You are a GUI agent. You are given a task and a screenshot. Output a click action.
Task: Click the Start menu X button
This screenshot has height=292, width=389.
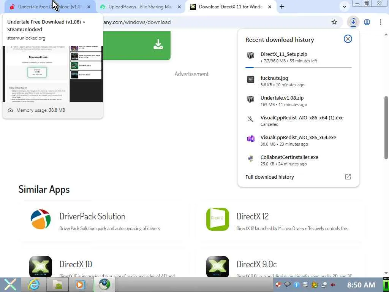coord(10,284)
